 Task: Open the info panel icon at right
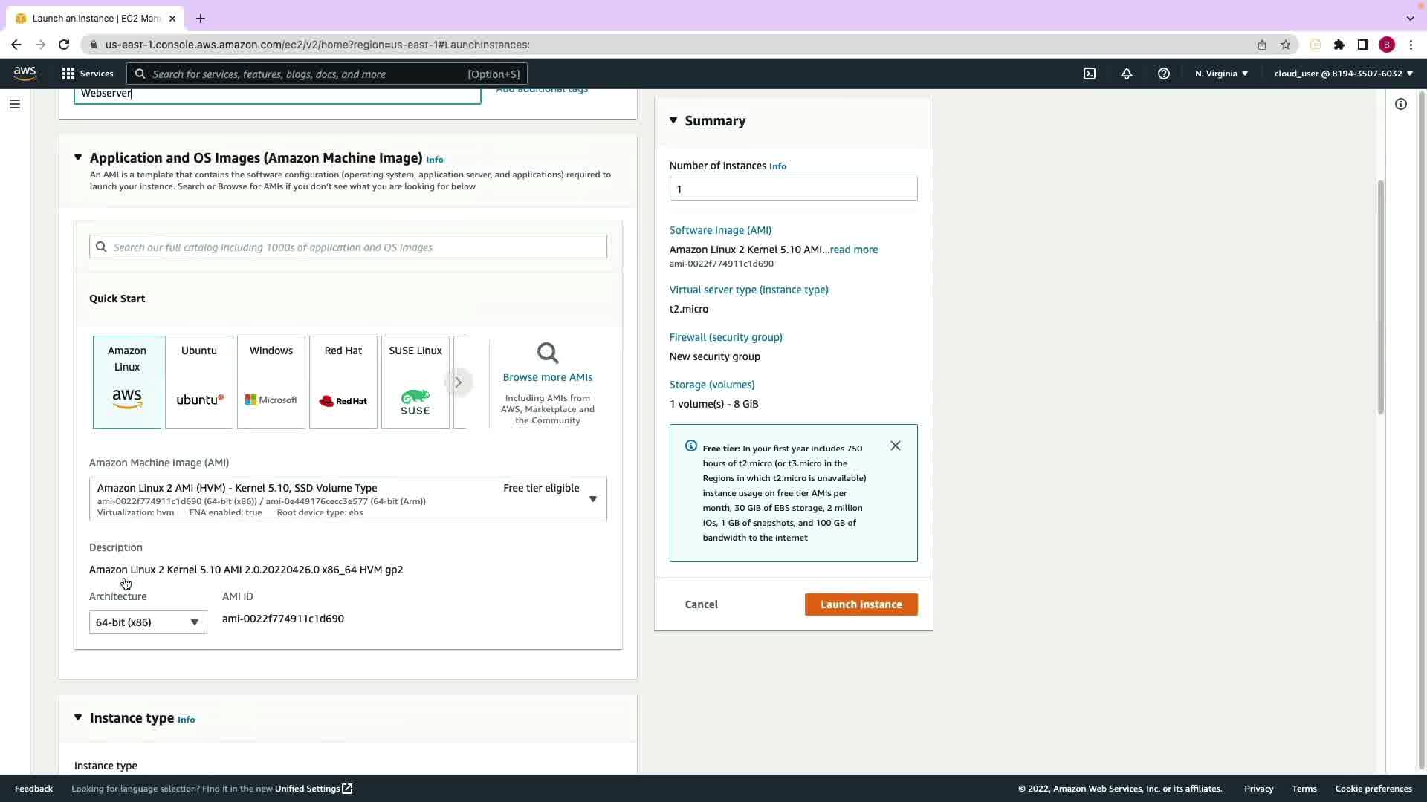[1401, 104]
